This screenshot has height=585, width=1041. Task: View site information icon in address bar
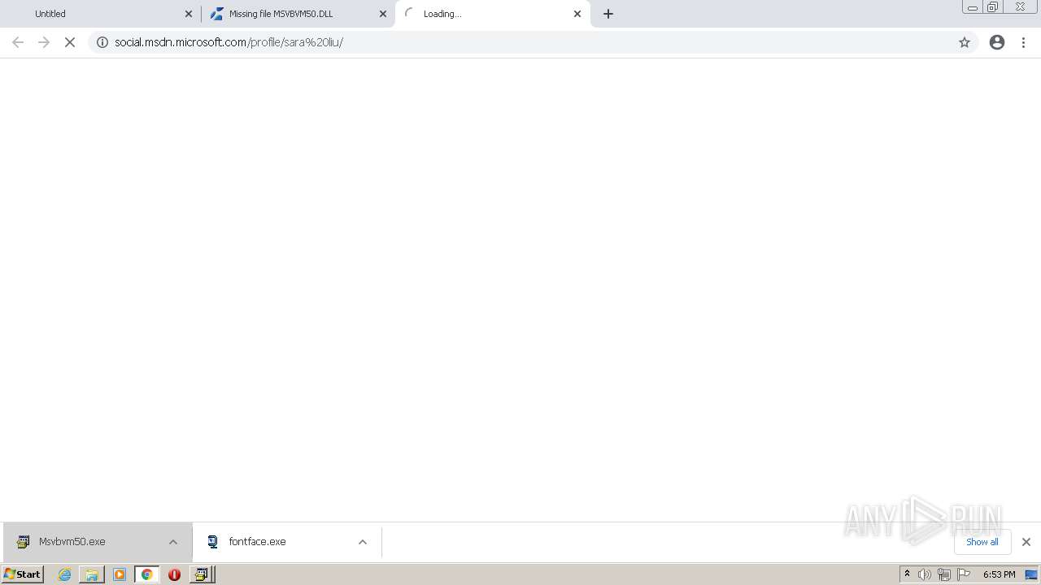(102, 42)
